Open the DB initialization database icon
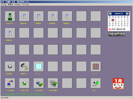133x99 pixels. coord(53,83)
